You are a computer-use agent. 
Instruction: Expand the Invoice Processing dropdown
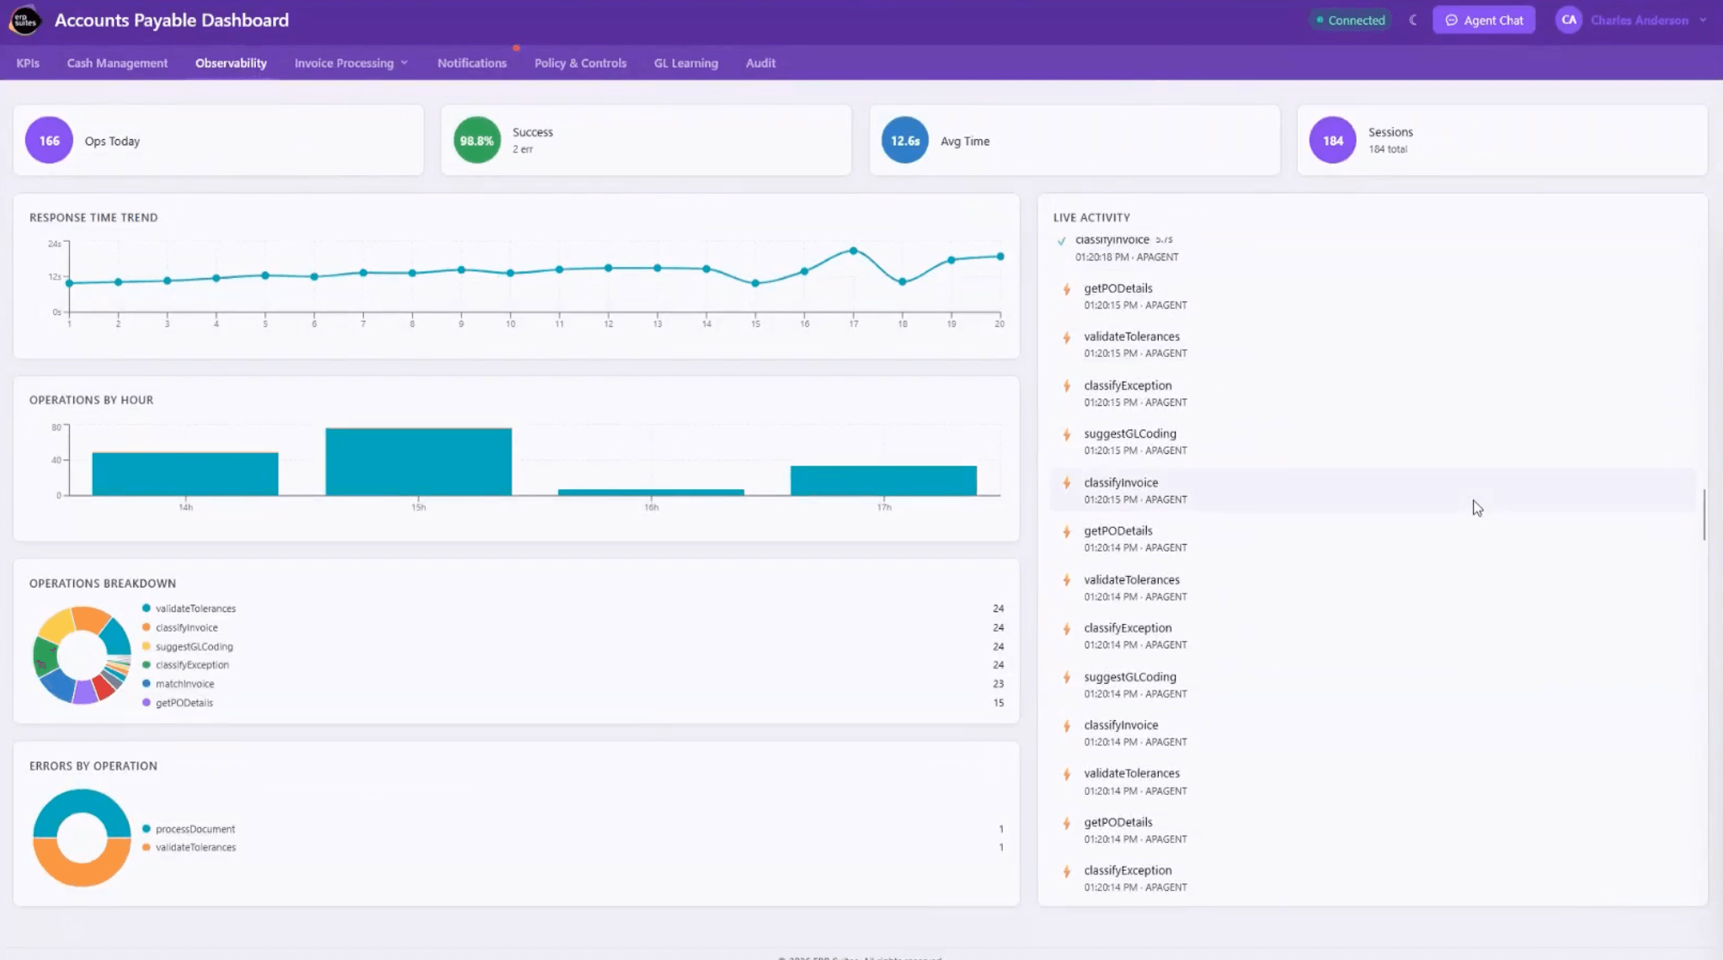(x=350, y=63)
